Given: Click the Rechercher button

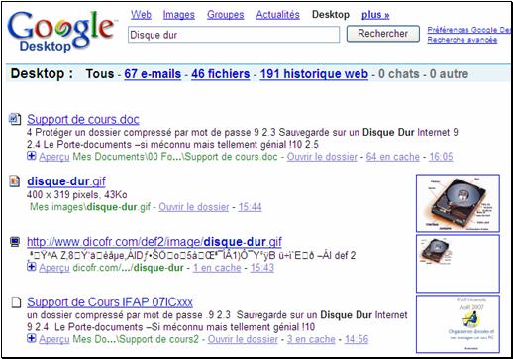Looking at the screenshot, I should 383,34.
